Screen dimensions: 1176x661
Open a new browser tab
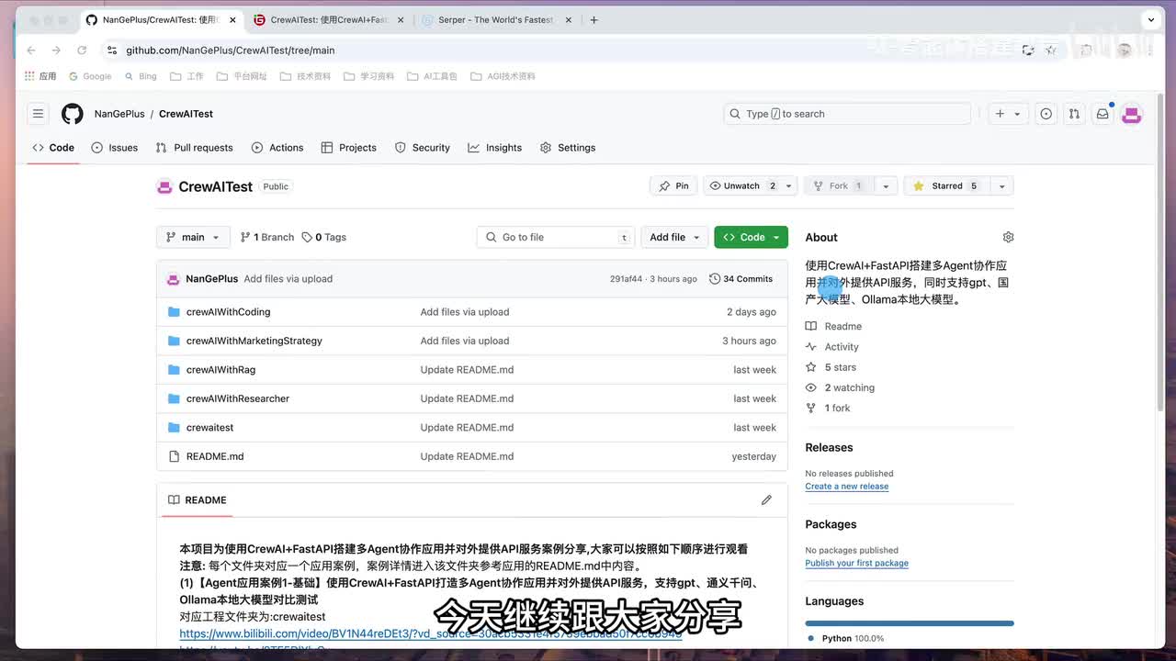coord(594,19)
